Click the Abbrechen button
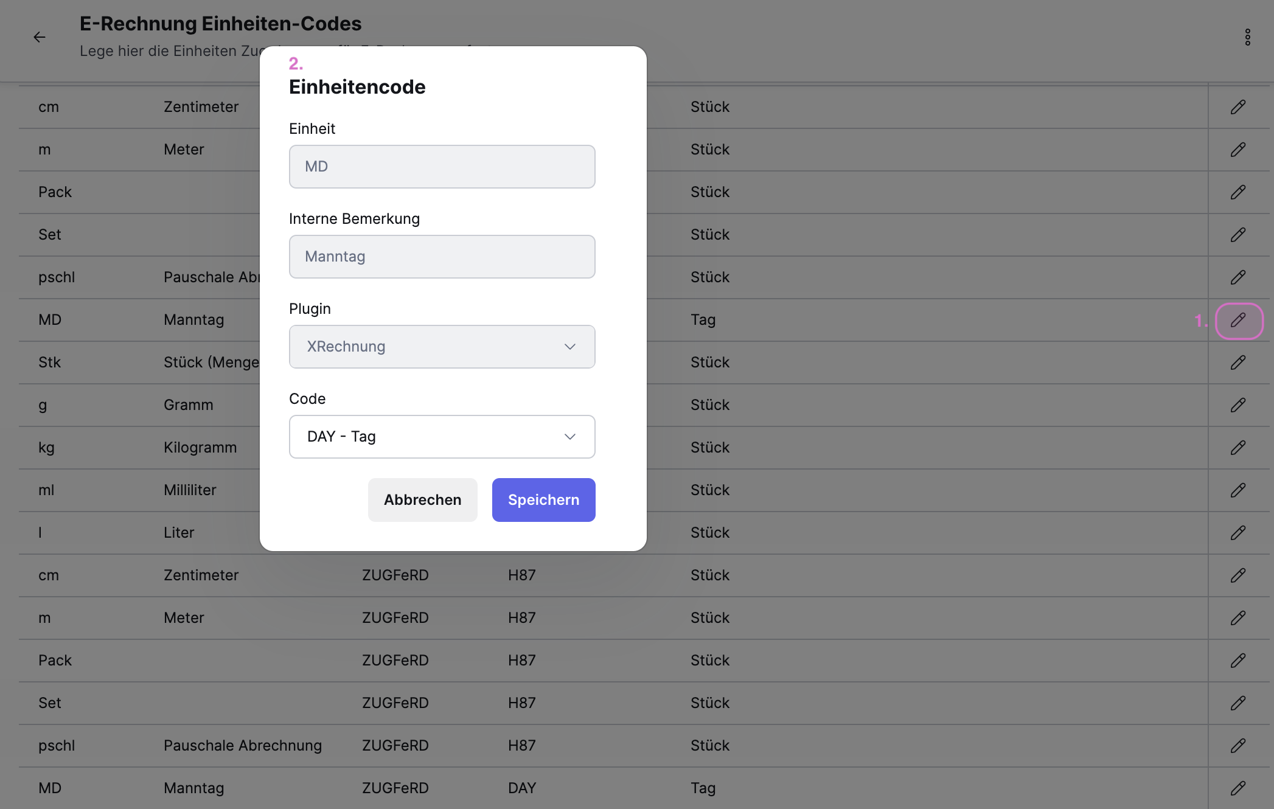 pyautogui.click(x=423, y=500)
